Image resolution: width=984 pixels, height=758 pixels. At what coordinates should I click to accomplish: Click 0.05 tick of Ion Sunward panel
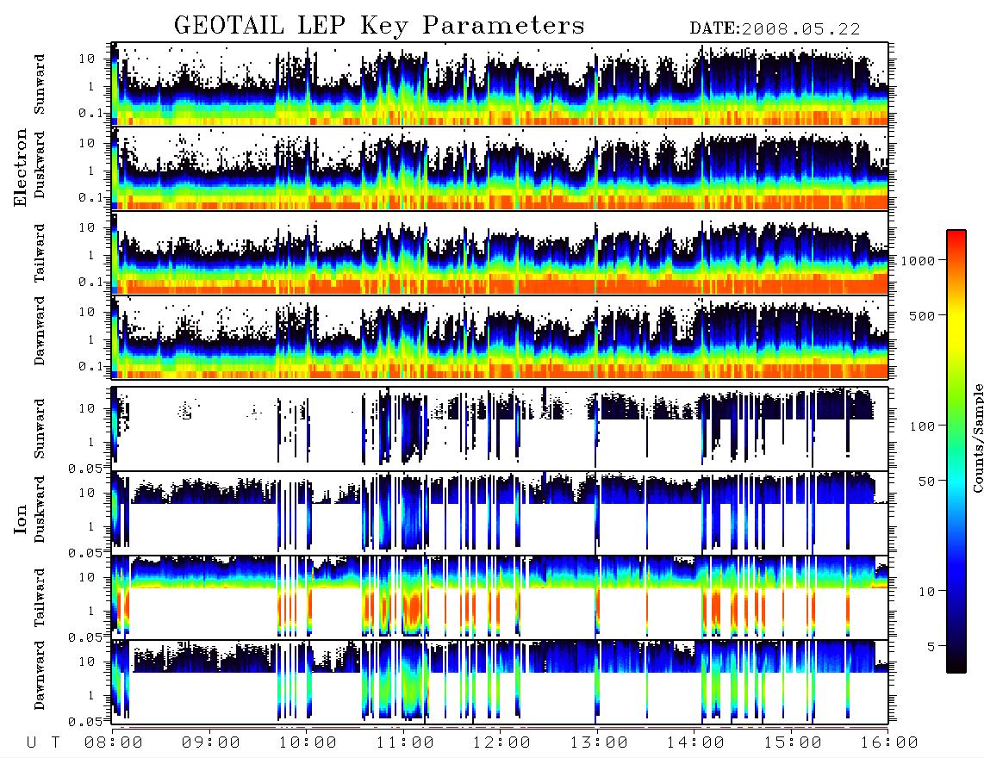[x=85, y=468]
